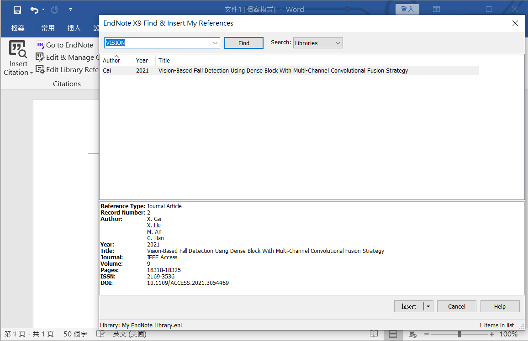The width and height of the screenshot is (528, 341).
Task: Open the 插入 ribbon tab
Action: coord(74,28)
